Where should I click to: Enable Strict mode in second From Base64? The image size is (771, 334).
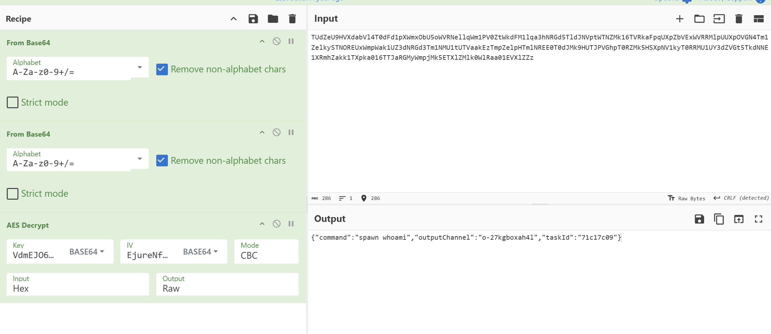tap(13, 194)
